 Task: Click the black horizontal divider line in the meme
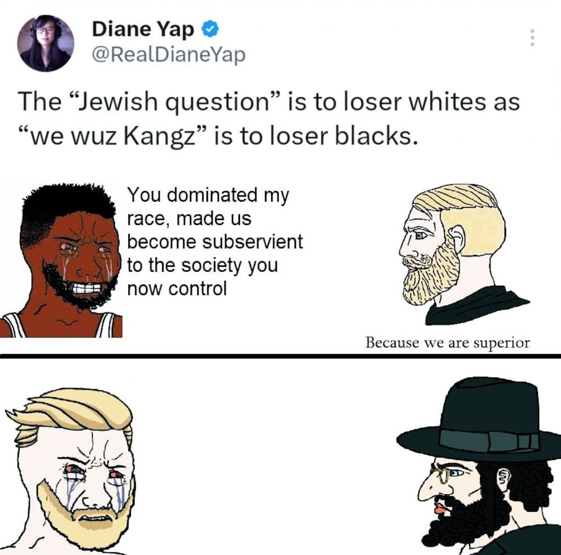pos(280,356)
